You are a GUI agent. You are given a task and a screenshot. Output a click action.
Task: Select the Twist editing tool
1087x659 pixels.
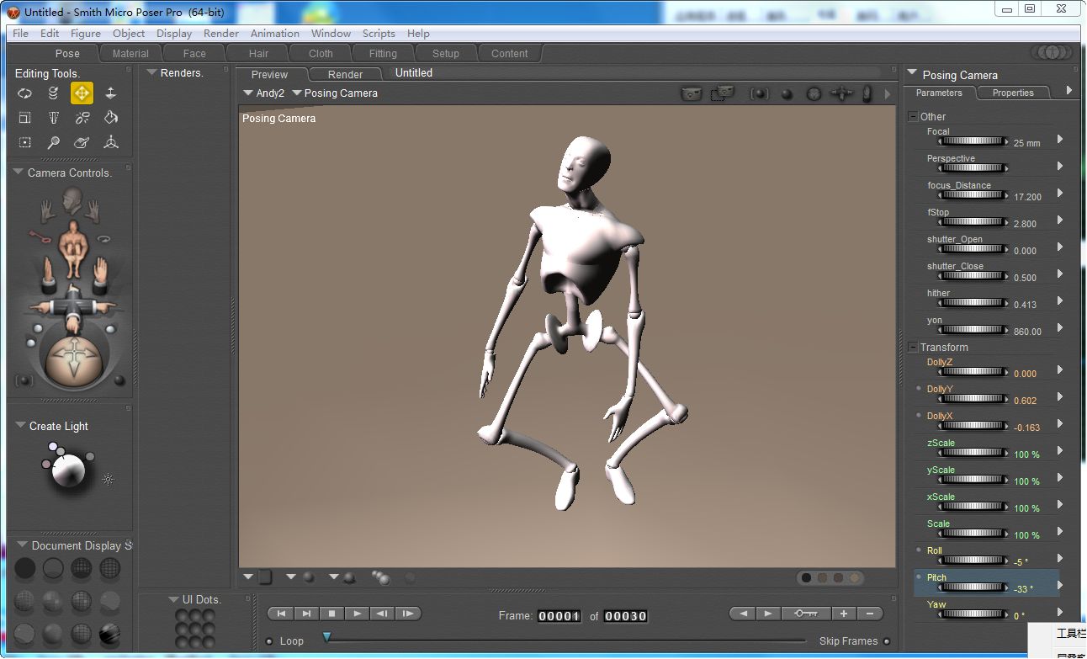[53, 93]
